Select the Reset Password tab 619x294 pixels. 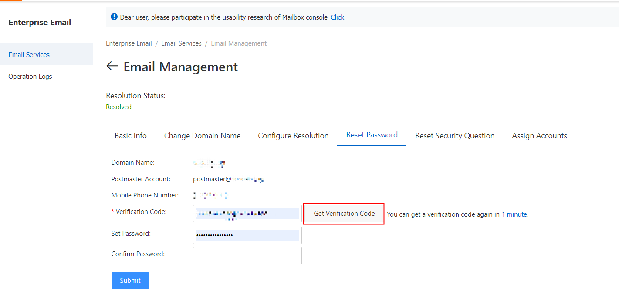tap(372, 135)
